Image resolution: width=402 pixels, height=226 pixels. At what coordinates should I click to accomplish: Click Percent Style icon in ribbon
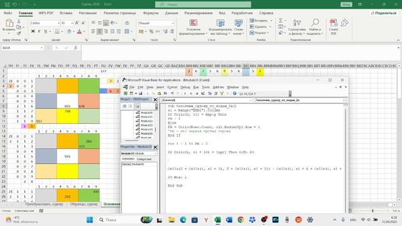tap(151, 31)
